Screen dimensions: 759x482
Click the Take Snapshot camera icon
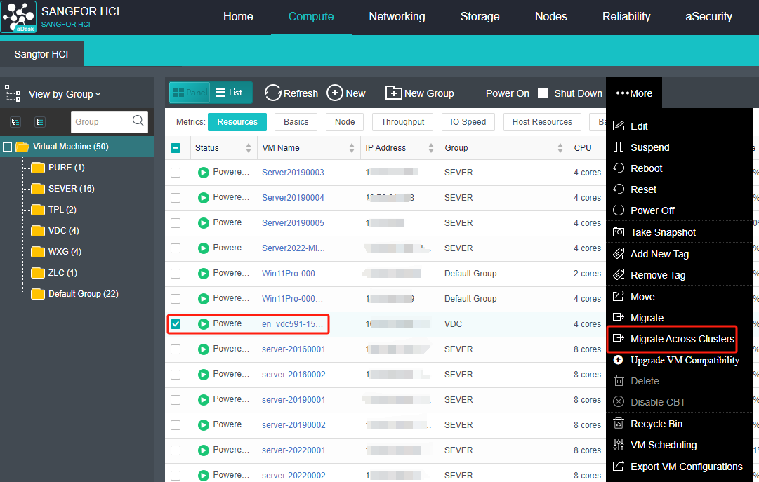pos(619,232)
